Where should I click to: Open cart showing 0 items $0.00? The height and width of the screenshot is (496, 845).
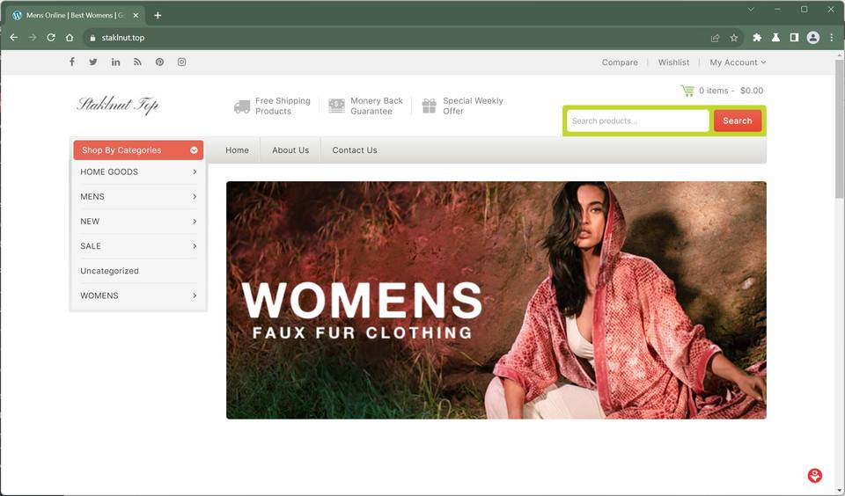(722, 91)
